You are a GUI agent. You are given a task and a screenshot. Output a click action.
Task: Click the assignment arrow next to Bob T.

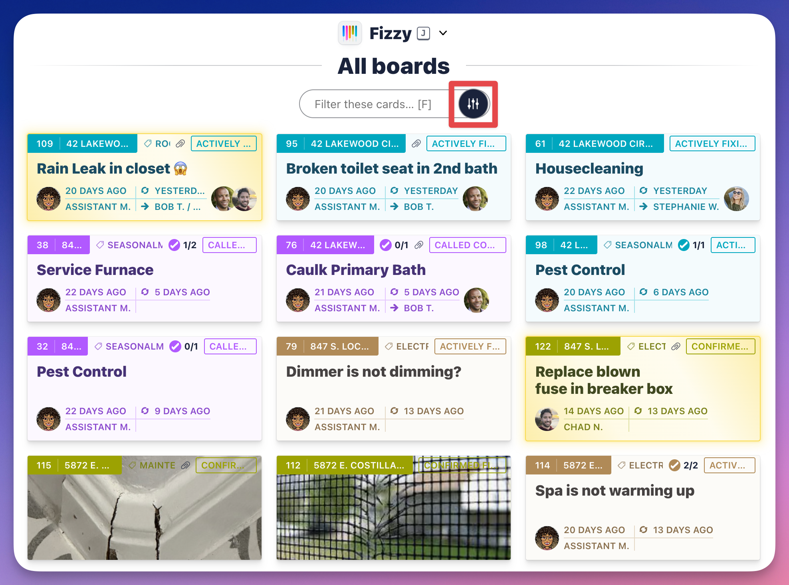[x=394, y=207]
